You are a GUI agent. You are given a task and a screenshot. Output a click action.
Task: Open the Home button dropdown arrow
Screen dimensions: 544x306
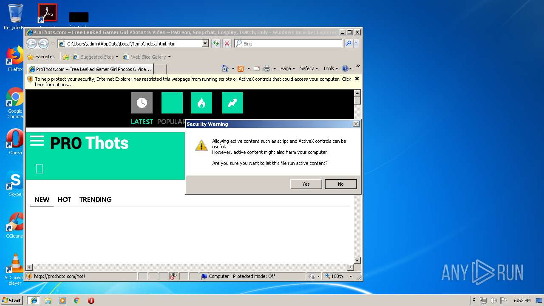233,68
